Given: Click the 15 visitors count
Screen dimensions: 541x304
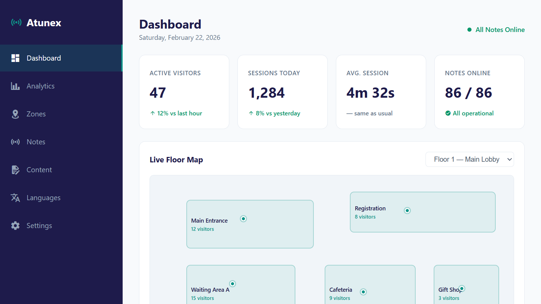Looking at the screenshot, I should coord(202,298).
